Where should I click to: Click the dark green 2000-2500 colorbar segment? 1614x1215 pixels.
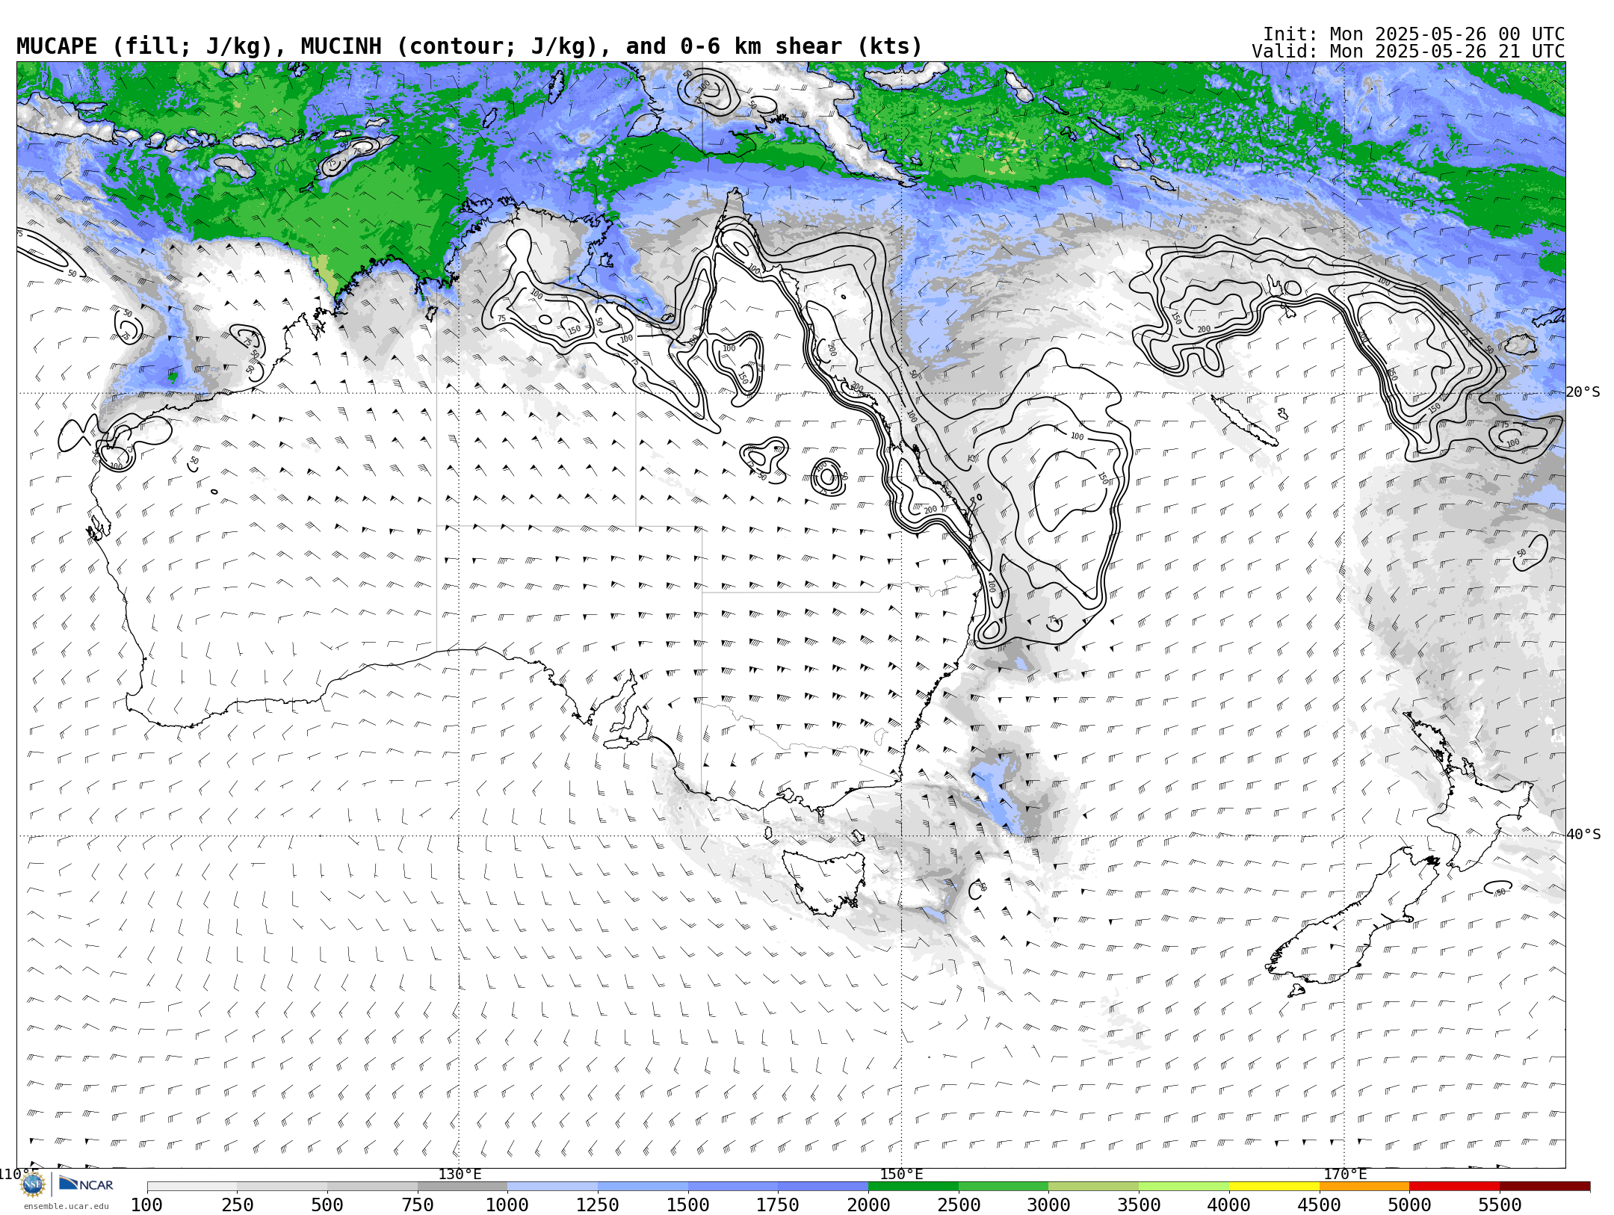(x=913, y=1187)
